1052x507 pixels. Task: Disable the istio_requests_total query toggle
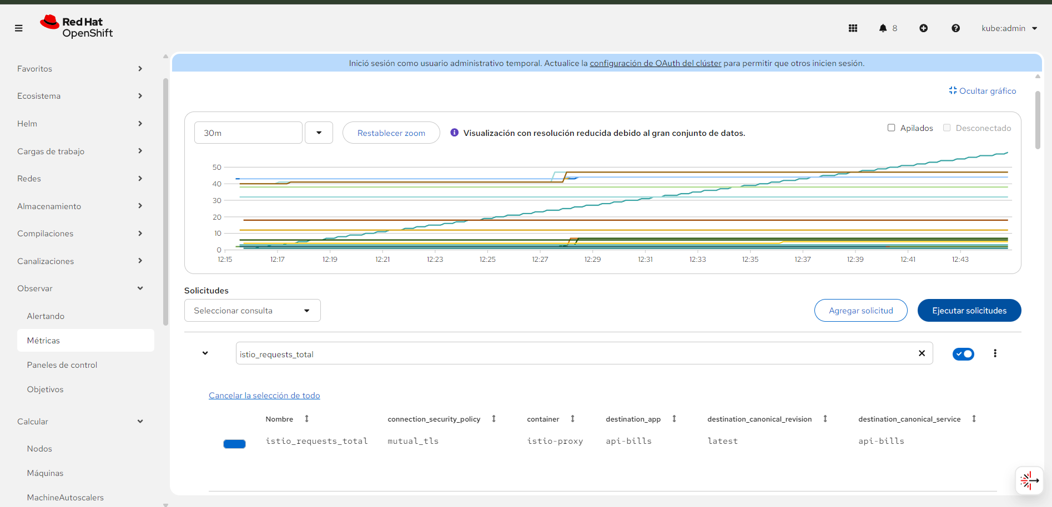click(x=963, y=354)
